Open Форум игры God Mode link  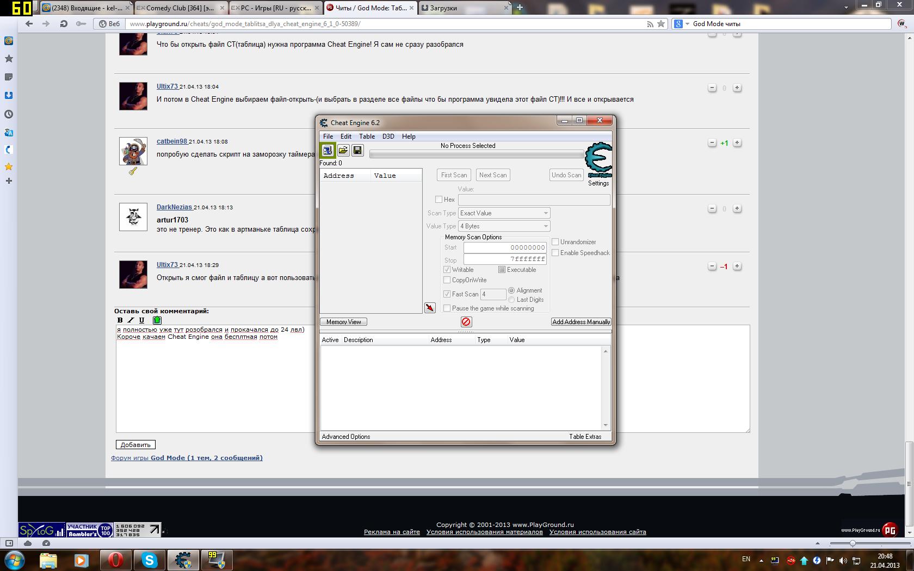(187, 458)
